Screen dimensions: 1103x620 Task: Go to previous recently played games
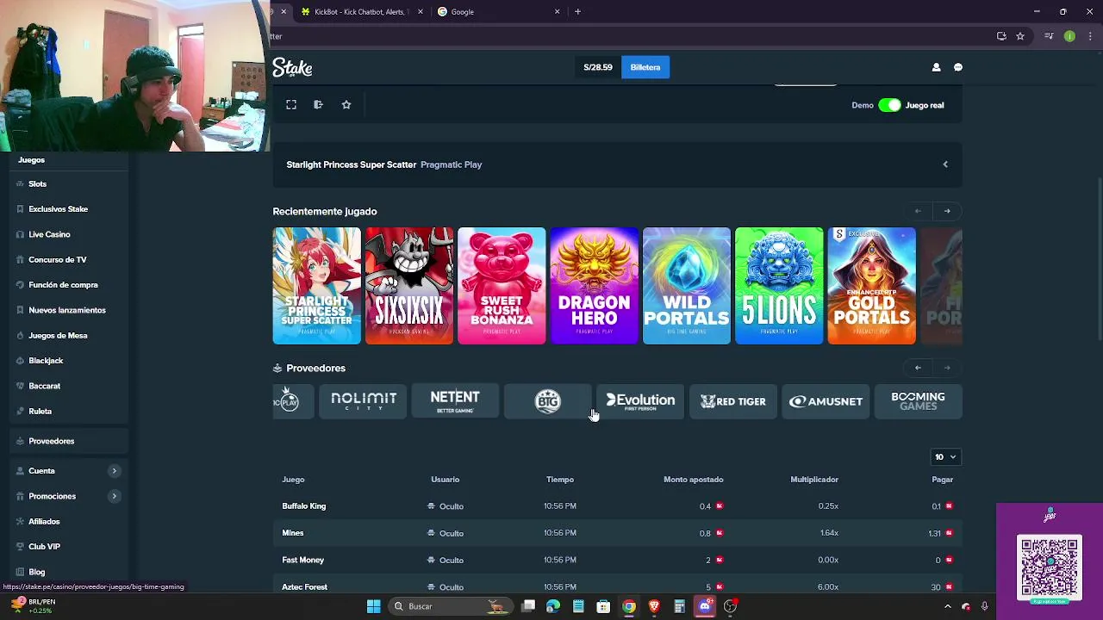(x=918, y=211)
